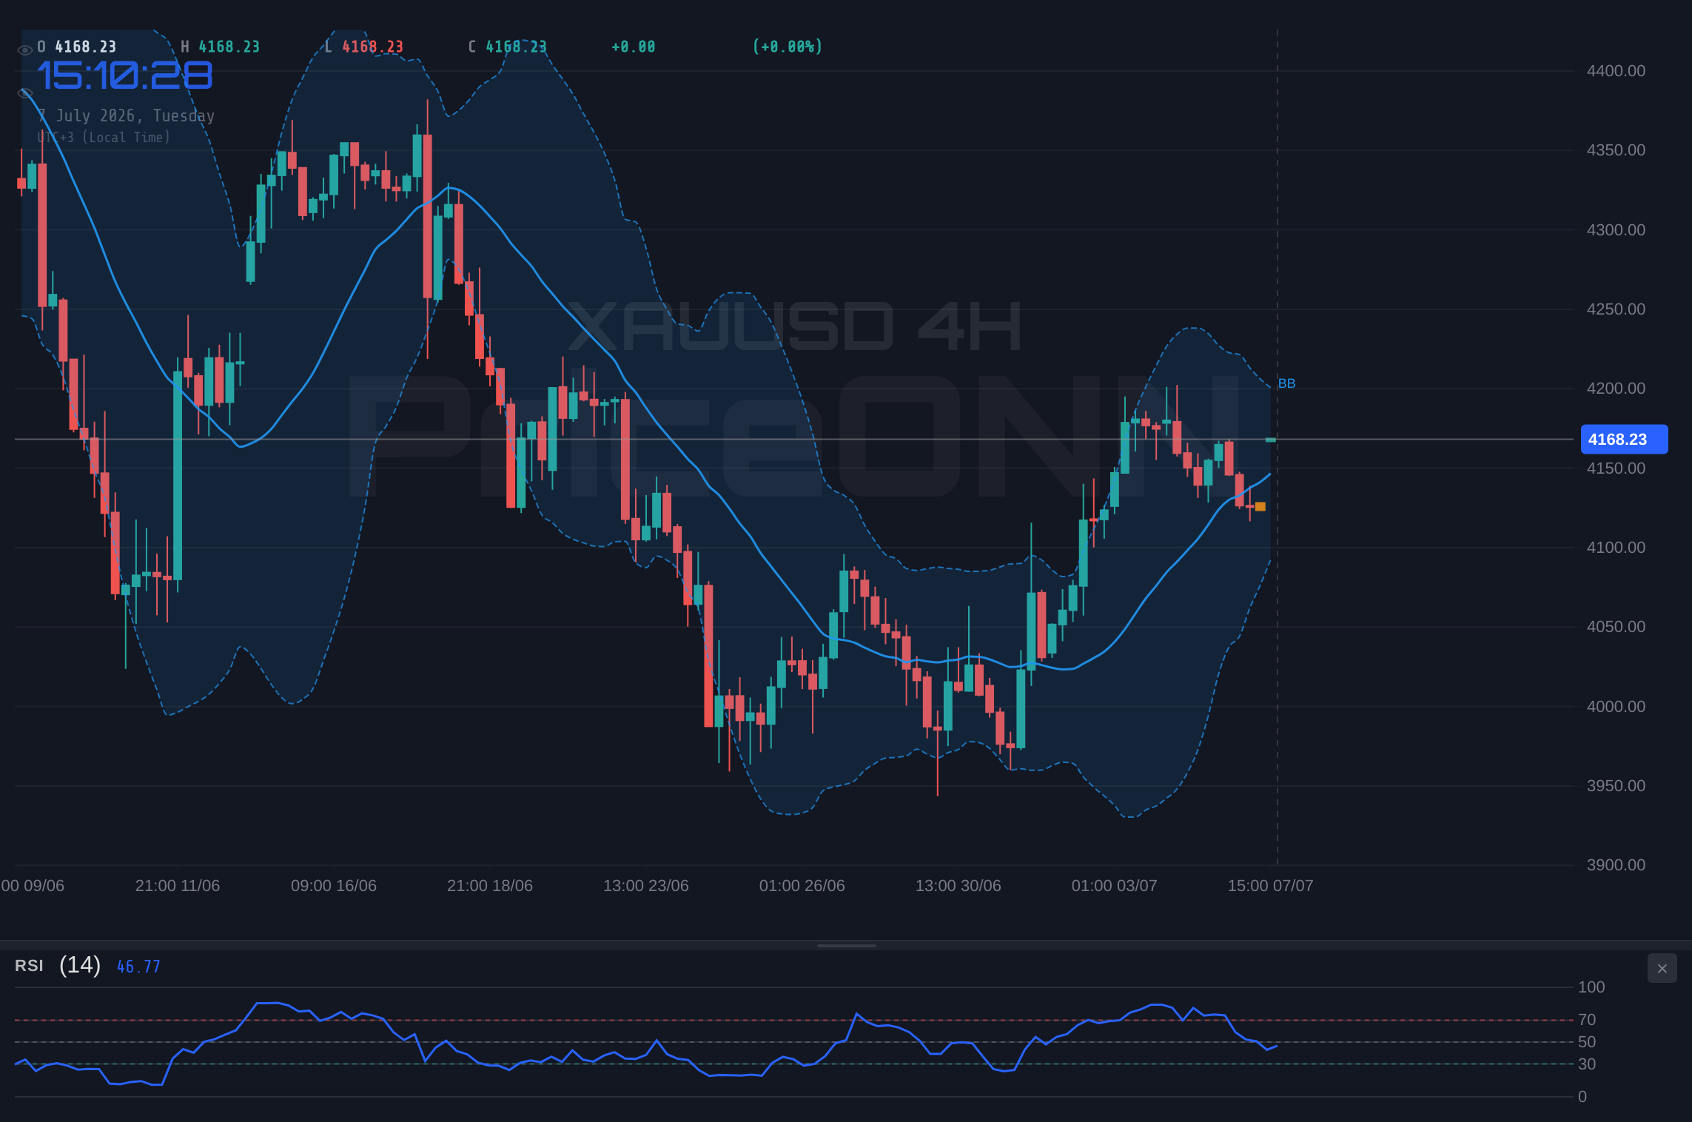Click the Open price value 4168.23
This screenshot has width=1692, height=1122.
pyautogui.click(x=86, y=47)
